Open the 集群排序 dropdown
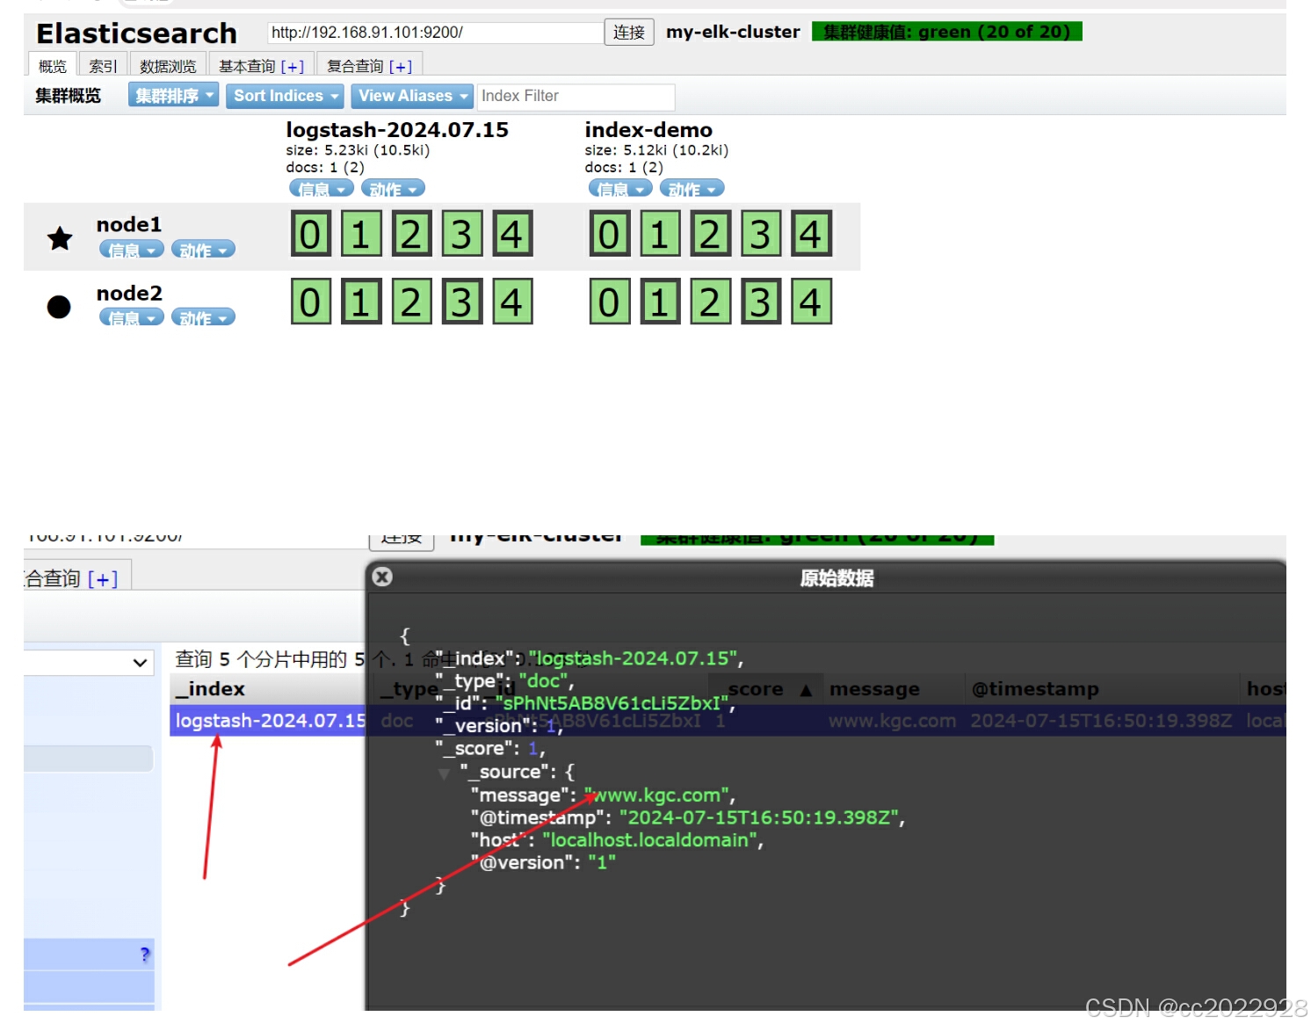The width and height of the screenshot is (1311, 1031). coord(173,95)
